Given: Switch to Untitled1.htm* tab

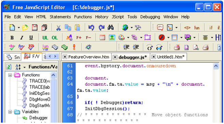Looking at the screenshot, I should click(x=168, y=57).
